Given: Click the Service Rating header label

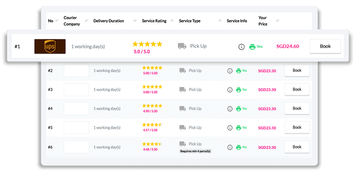Looking at the screenshot, I should click(x=154, y=21).
